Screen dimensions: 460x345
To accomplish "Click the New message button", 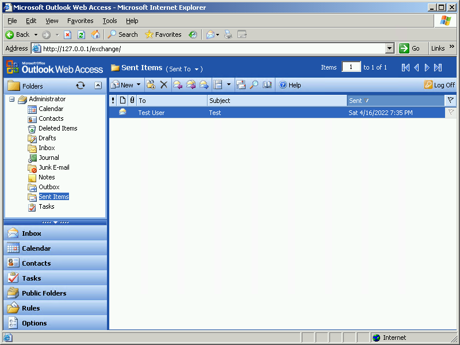I will [122, 85].
